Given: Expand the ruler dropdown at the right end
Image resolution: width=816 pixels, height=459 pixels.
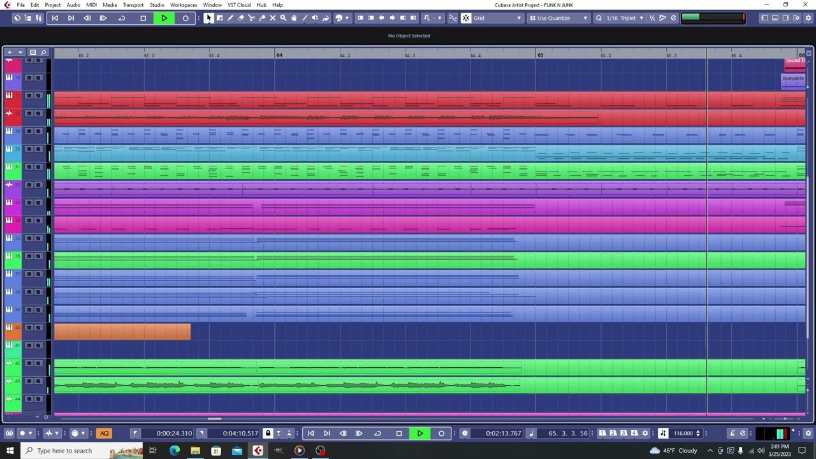Looking at the screenshot, I should [x=810, y=52].
